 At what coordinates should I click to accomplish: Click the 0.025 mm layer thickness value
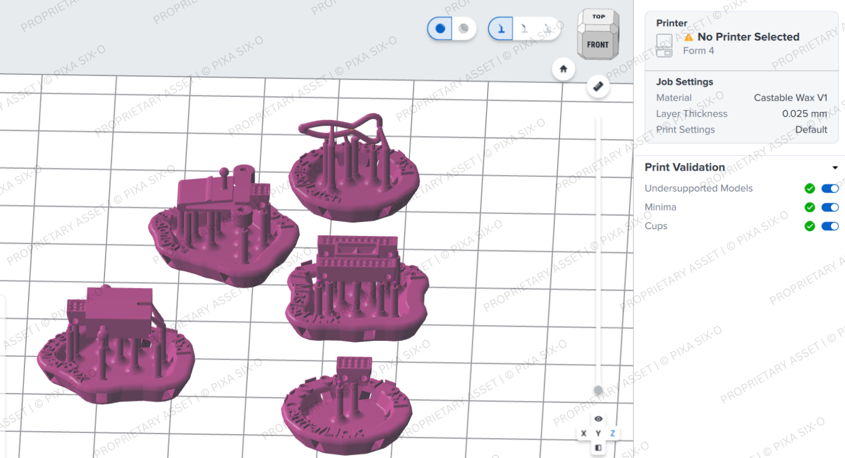pyautogui.click(x=804, y=114)
